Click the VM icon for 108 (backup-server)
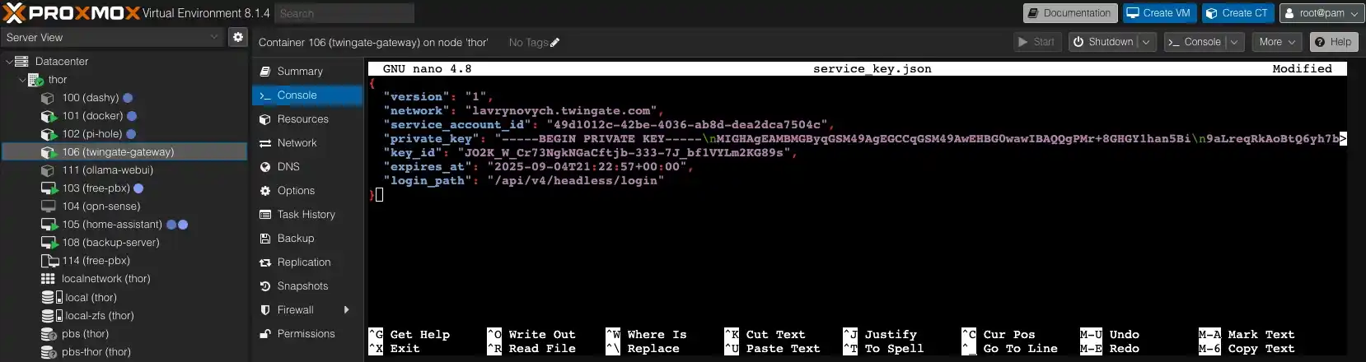Image resolution: width=1366 pixels, height=362 pixels. point(49,243)
